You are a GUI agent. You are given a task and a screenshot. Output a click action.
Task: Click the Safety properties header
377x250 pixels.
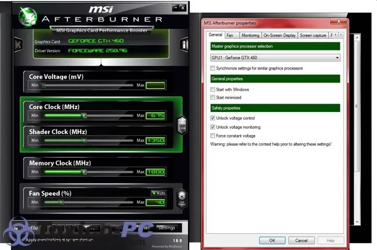coord(275,108)
